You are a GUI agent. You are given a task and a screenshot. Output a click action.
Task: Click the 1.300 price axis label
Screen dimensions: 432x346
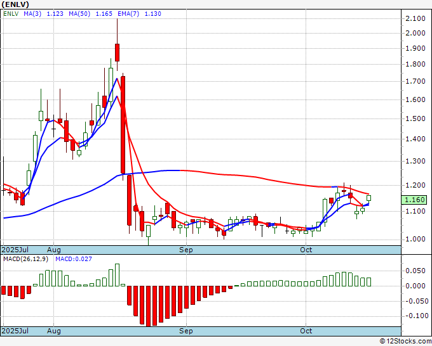[415, 161]
